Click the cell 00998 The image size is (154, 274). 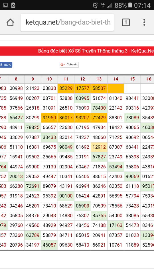pyautogui.click(x=16, y=88)
